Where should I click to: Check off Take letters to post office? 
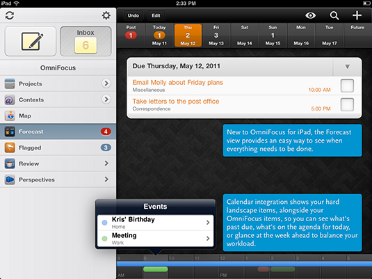click(347, 104)
